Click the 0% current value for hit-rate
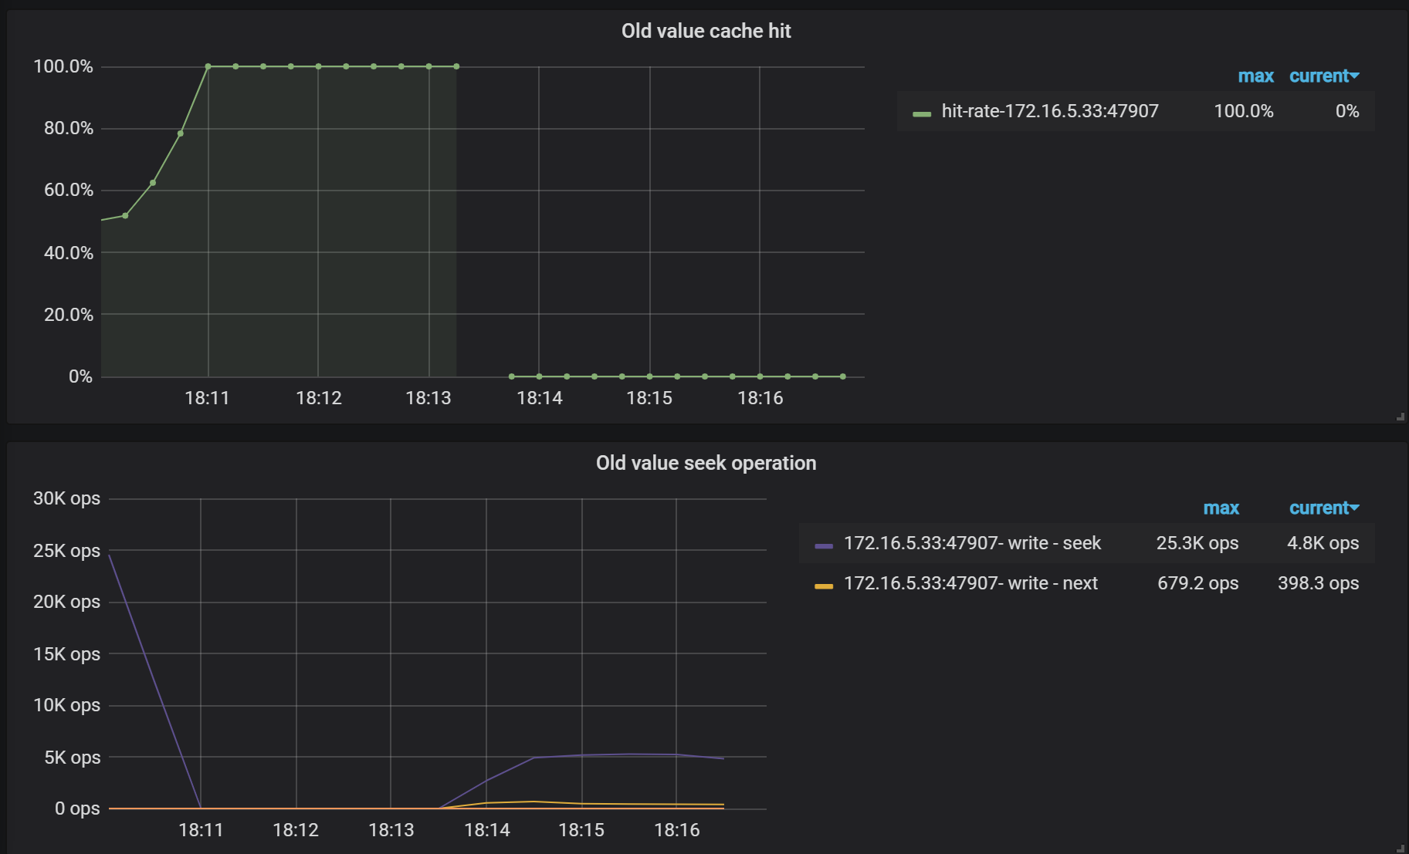Image resolution: width=1409 pixels, height=854 pixels. (1348, 111)
